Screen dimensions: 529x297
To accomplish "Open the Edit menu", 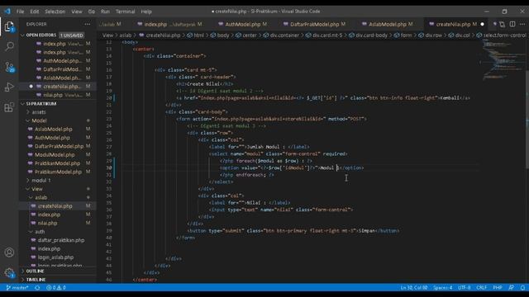I will point(35,12).
